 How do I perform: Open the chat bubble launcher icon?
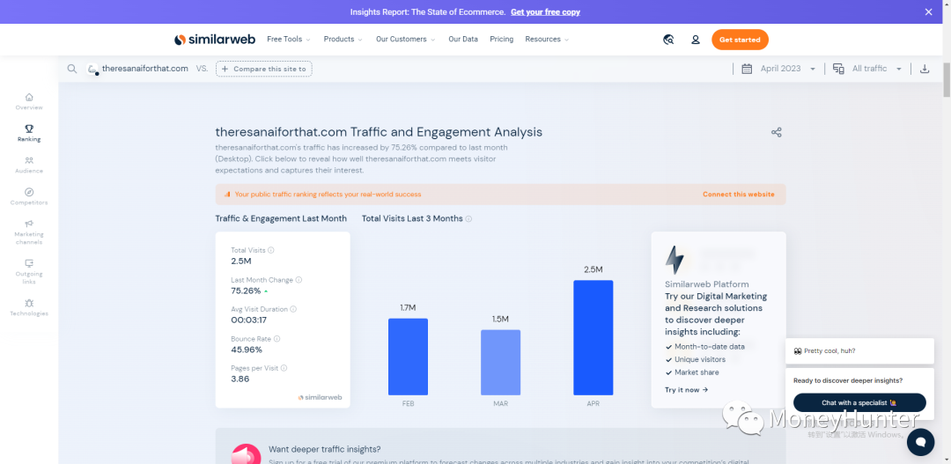[921, 442]
